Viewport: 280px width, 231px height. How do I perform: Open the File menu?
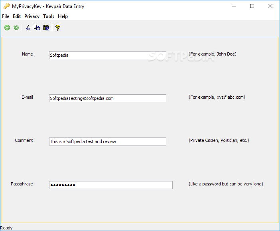pyautogui.click(x=6, y=16)
